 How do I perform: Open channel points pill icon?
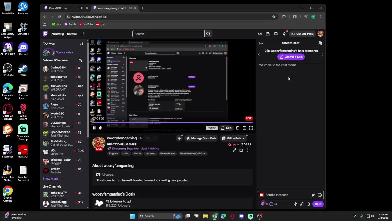coord(271,204)
